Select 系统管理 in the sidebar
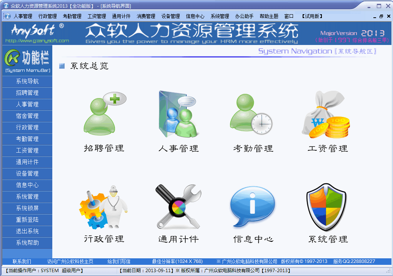Viewport: 393px width, 276px height. point(27,196)
